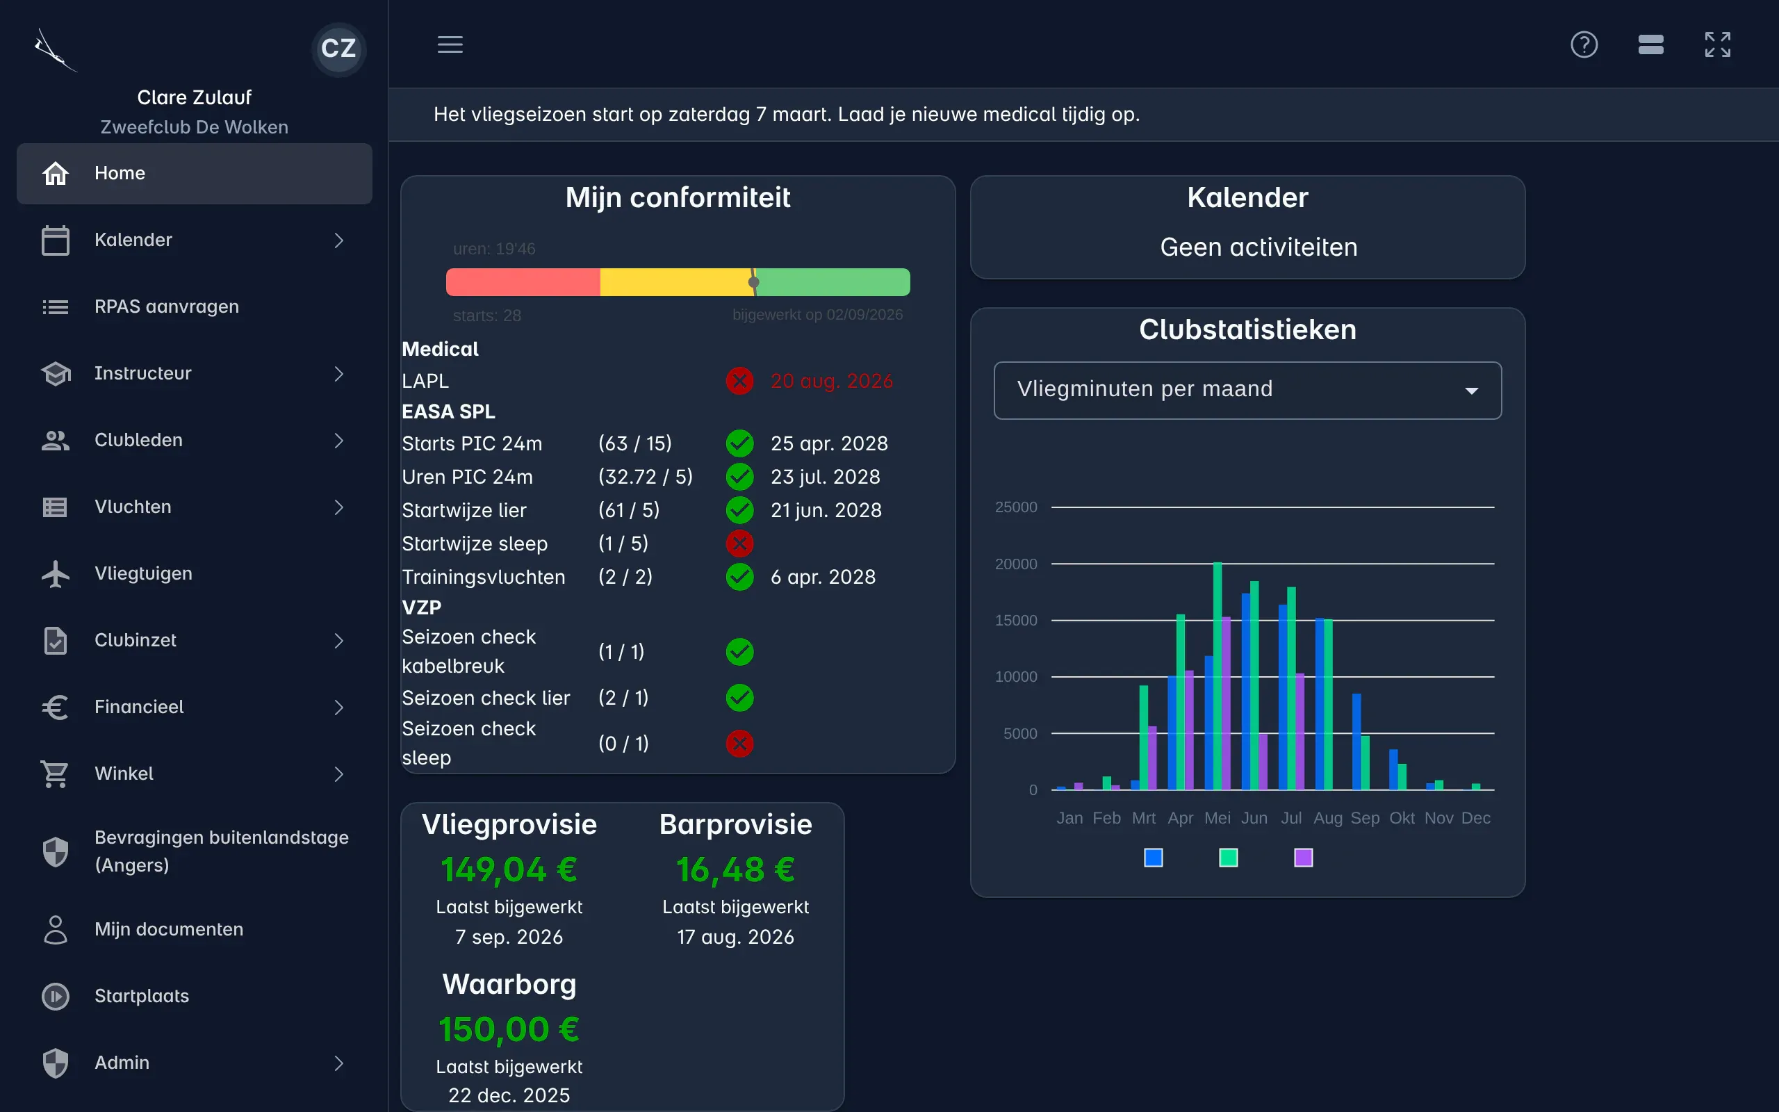Expand the Financieel sidebar chevron

pos(339,708)
